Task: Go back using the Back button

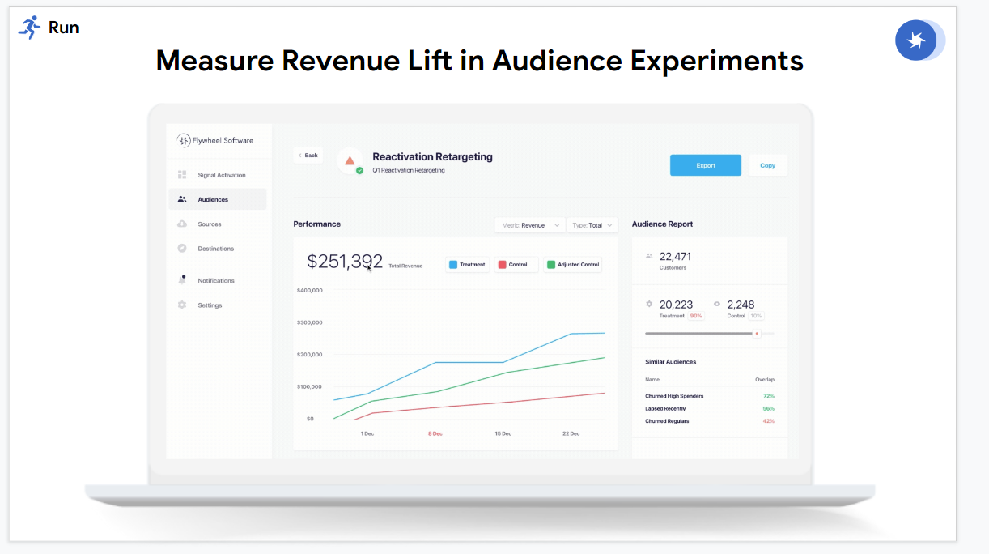Action: 308,155
